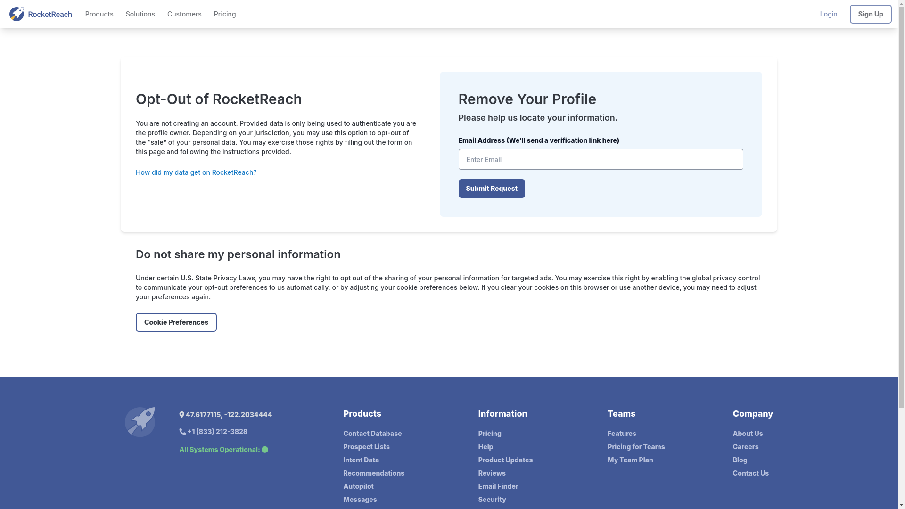The height and width of the screenshot is (509, 905).
Task: Focus the Enter Email input field
Action: click(x=601, y=159)
